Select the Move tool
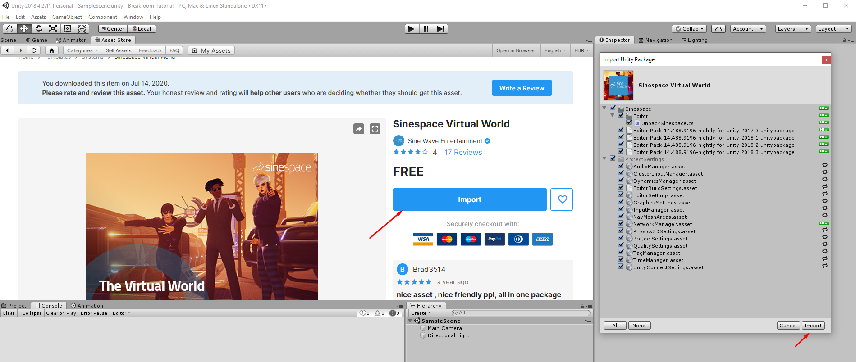Screen dimensions: 856x362 tap(24, 29)
